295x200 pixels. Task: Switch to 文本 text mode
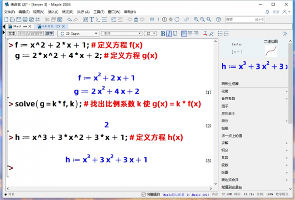coord(12,33)
